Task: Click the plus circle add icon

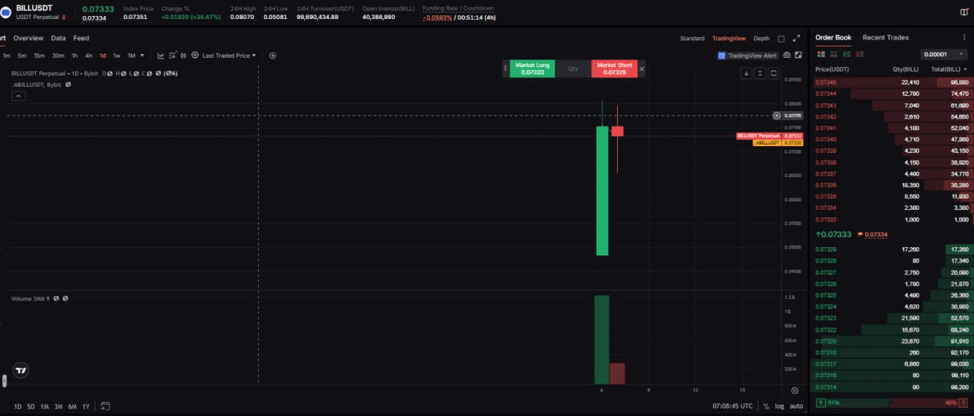Action: coord(272,56)
